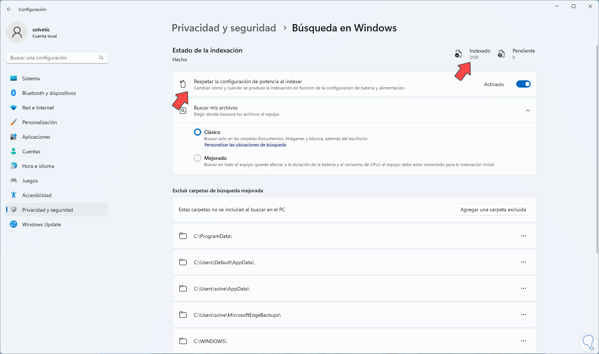Viewport: 599px width, 354px height.
Task: Open Personalizar las ubicaciones de búsqueda link
Action: click(x=245, y=145)
